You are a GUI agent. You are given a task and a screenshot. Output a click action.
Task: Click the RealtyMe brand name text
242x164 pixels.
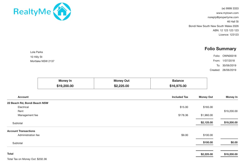click(32, 12)
